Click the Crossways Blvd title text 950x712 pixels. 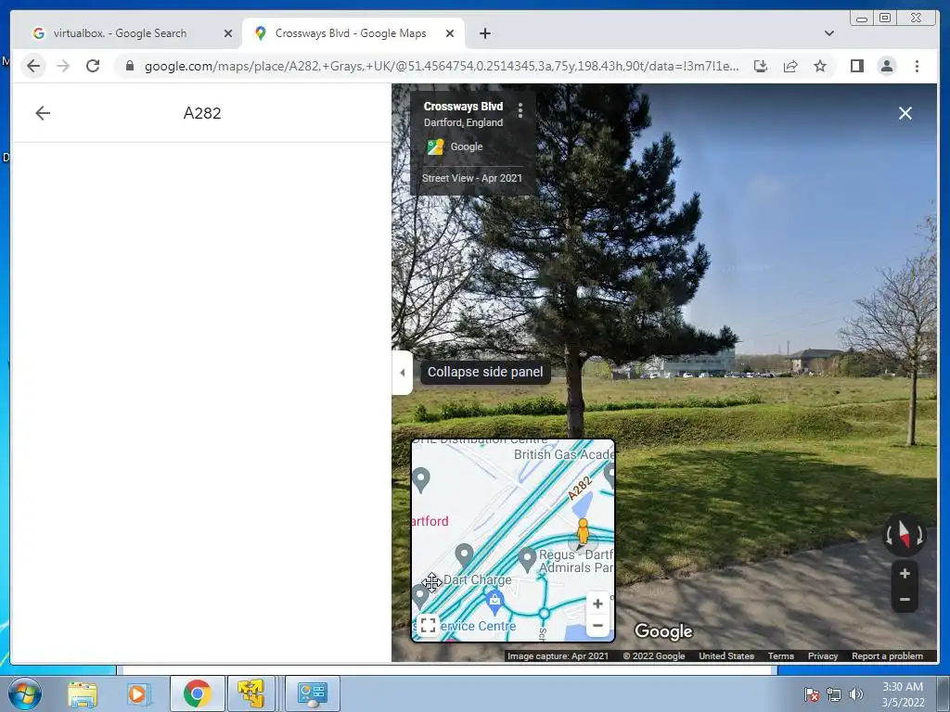coord(463,107)
